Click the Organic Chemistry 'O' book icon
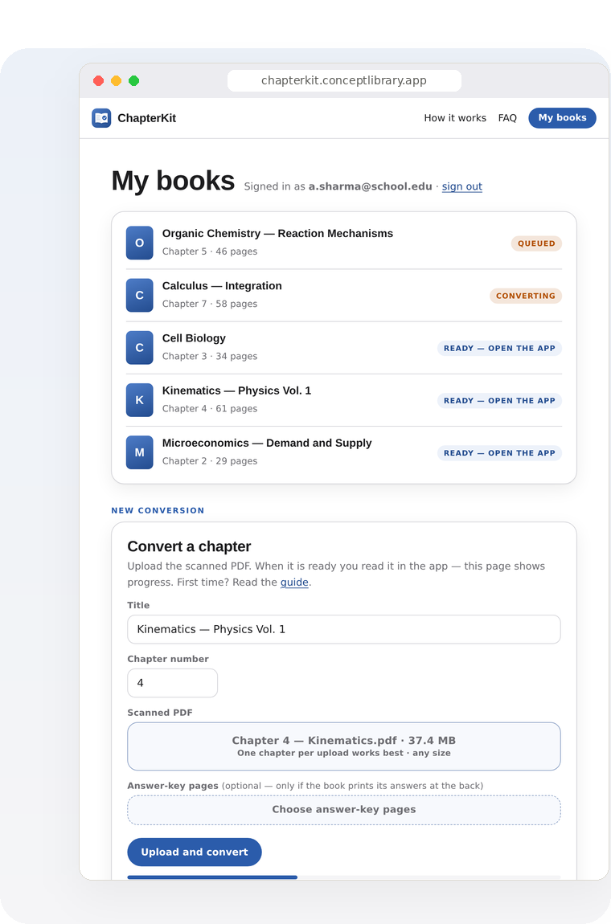Screen dimensions: 611x924 140,243
